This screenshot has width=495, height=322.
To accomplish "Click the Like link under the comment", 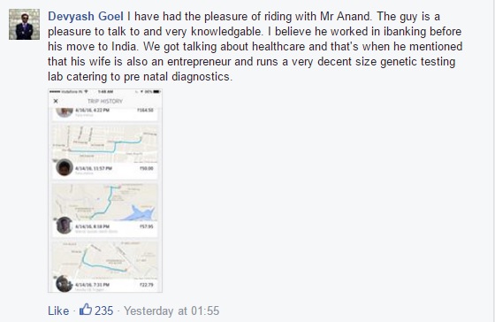I will (58, 310).
